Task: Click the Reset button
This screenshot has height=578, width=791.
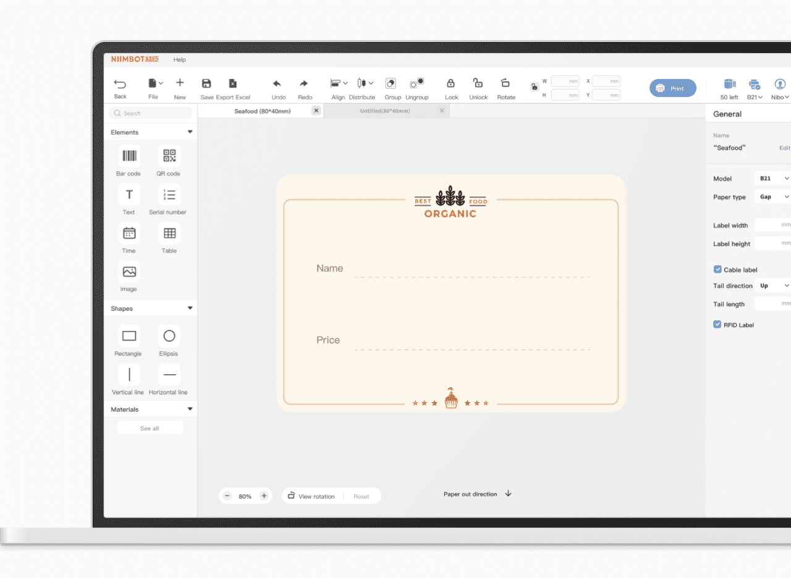Action: point(361,496)
